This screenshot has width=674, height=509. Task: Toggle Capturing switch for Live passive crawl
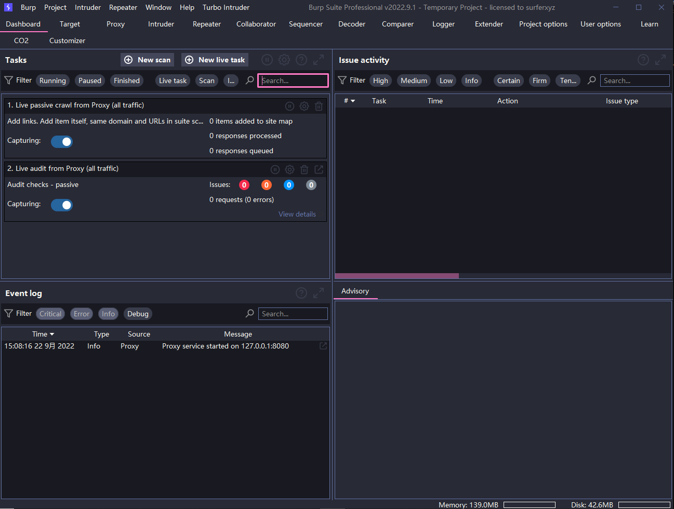coord(62,142)
